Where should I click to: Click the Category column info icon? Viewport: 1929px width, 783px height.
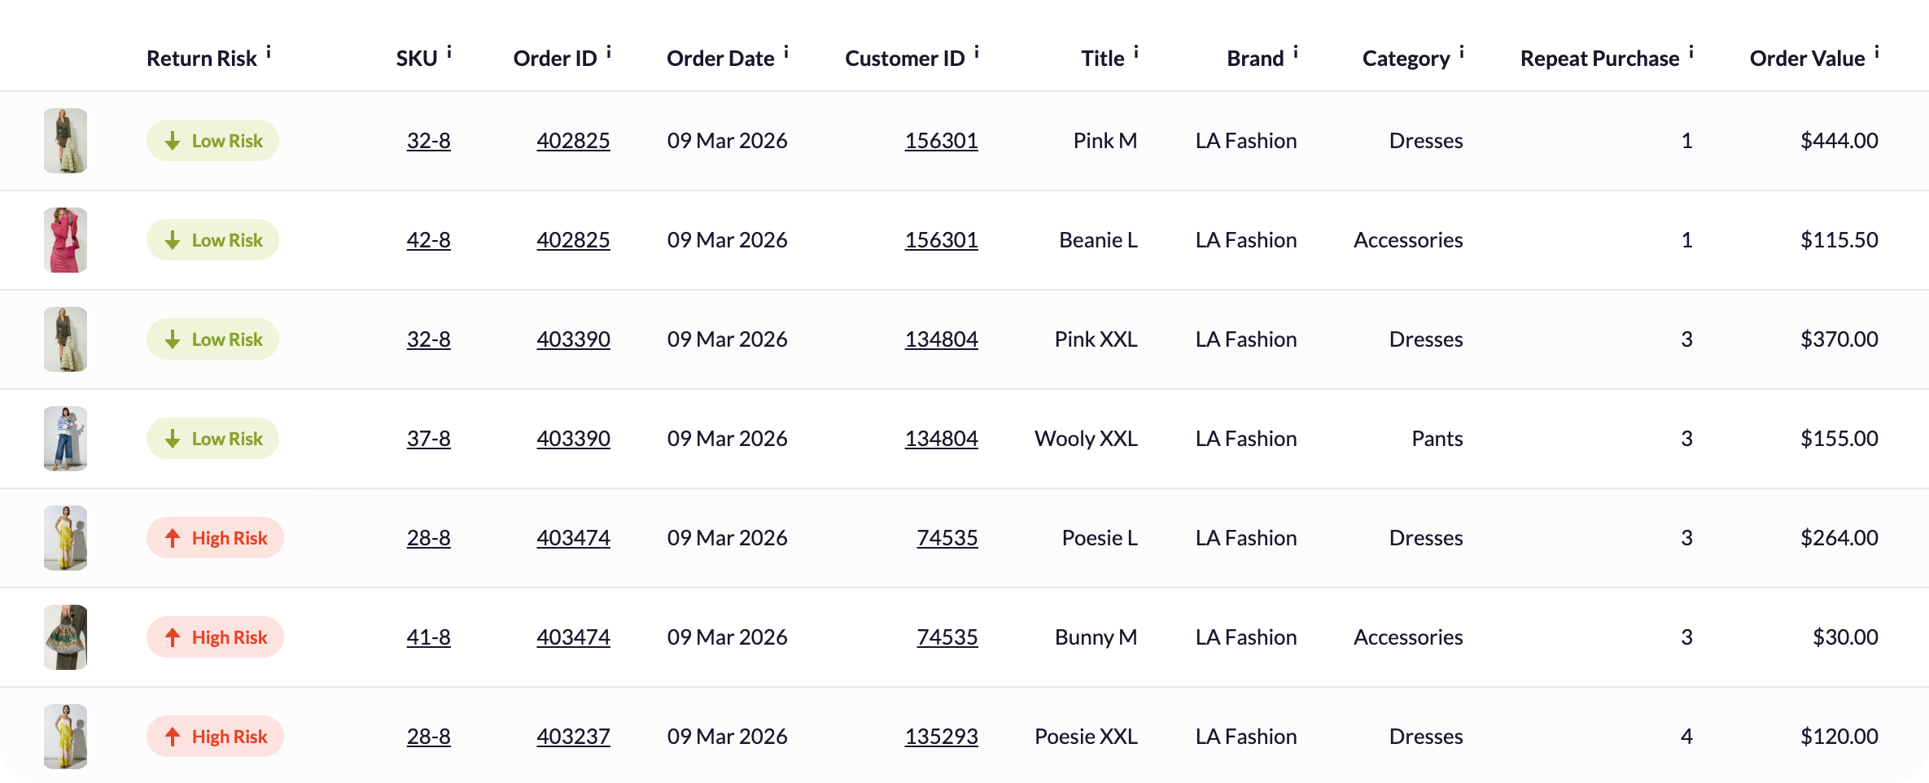[1462, 53]
